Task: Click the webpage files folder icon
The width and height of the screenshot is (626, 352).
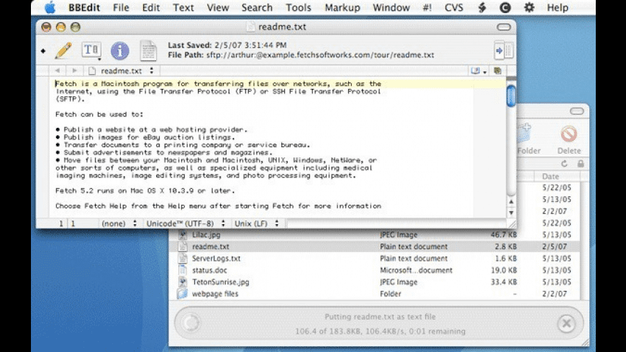Action: [183, 294]
